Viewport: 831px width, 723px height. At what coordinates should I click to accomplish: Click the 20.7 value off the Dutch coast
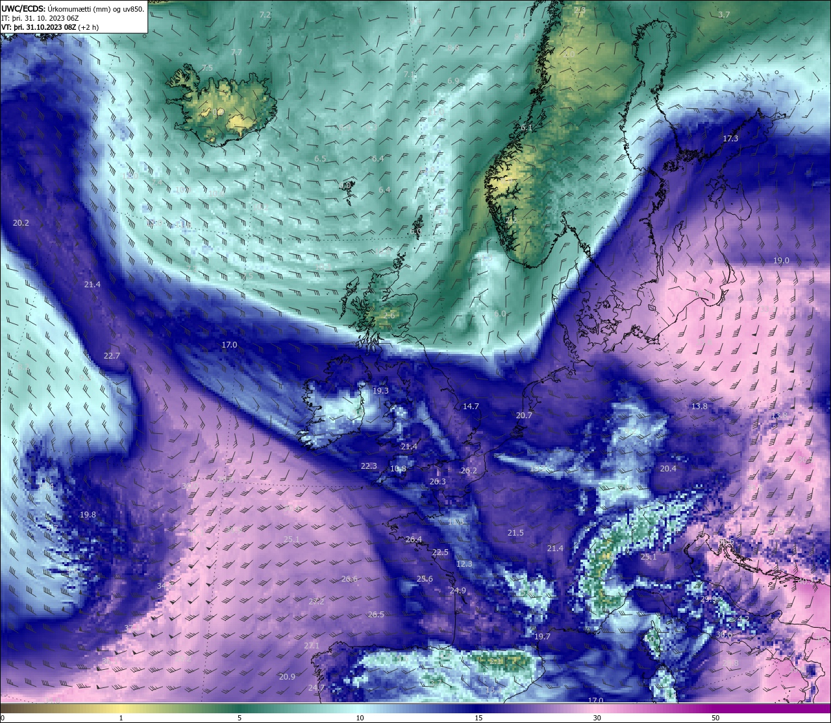[524, 415]
